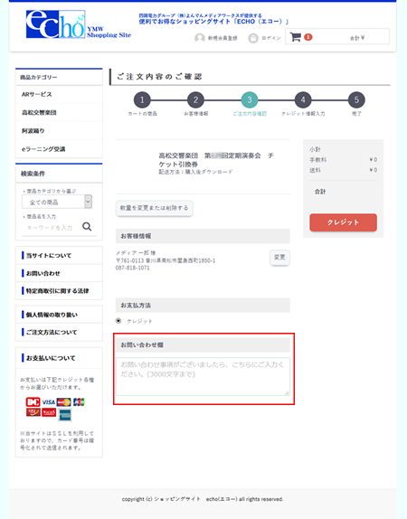Open the shopping cart icon
This screenshot has height=519, width=407.
click(296, 37)
